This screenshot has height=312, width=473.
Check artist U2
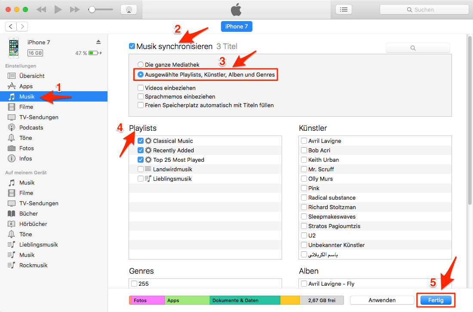click(x=304, y=235)
